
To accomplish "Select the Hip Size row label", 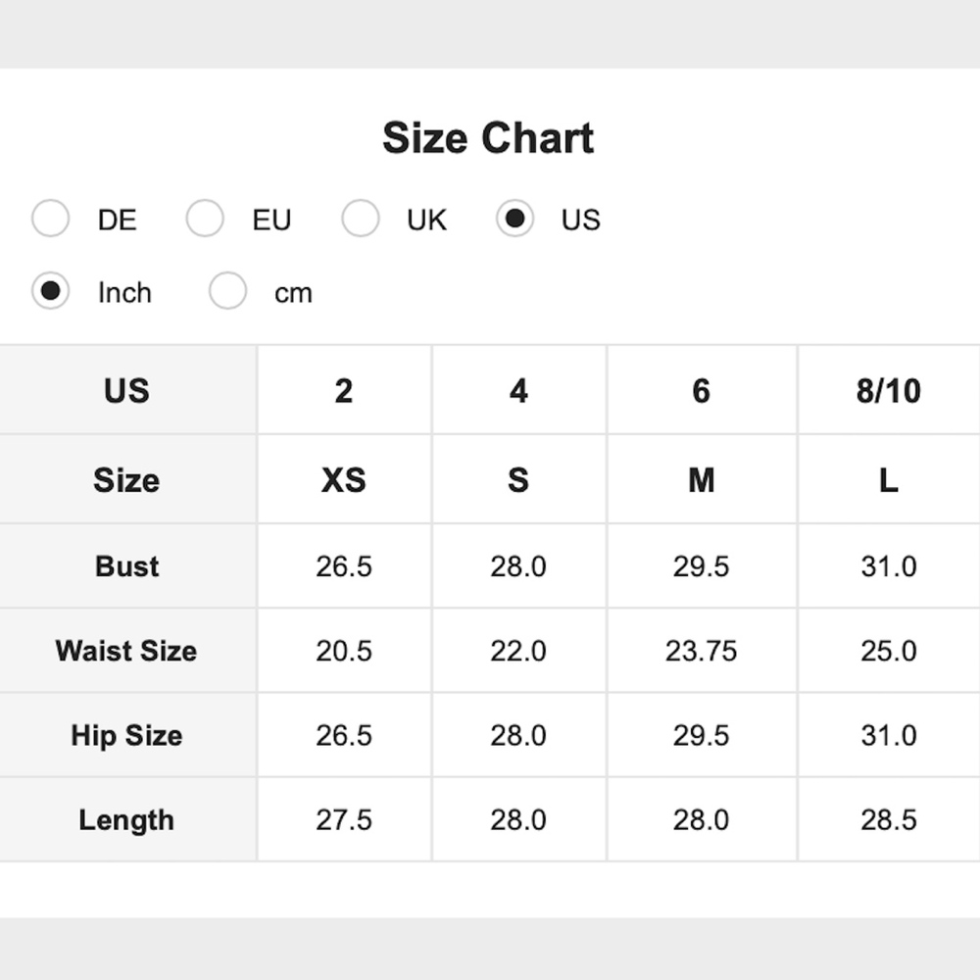I will point(126,736).
